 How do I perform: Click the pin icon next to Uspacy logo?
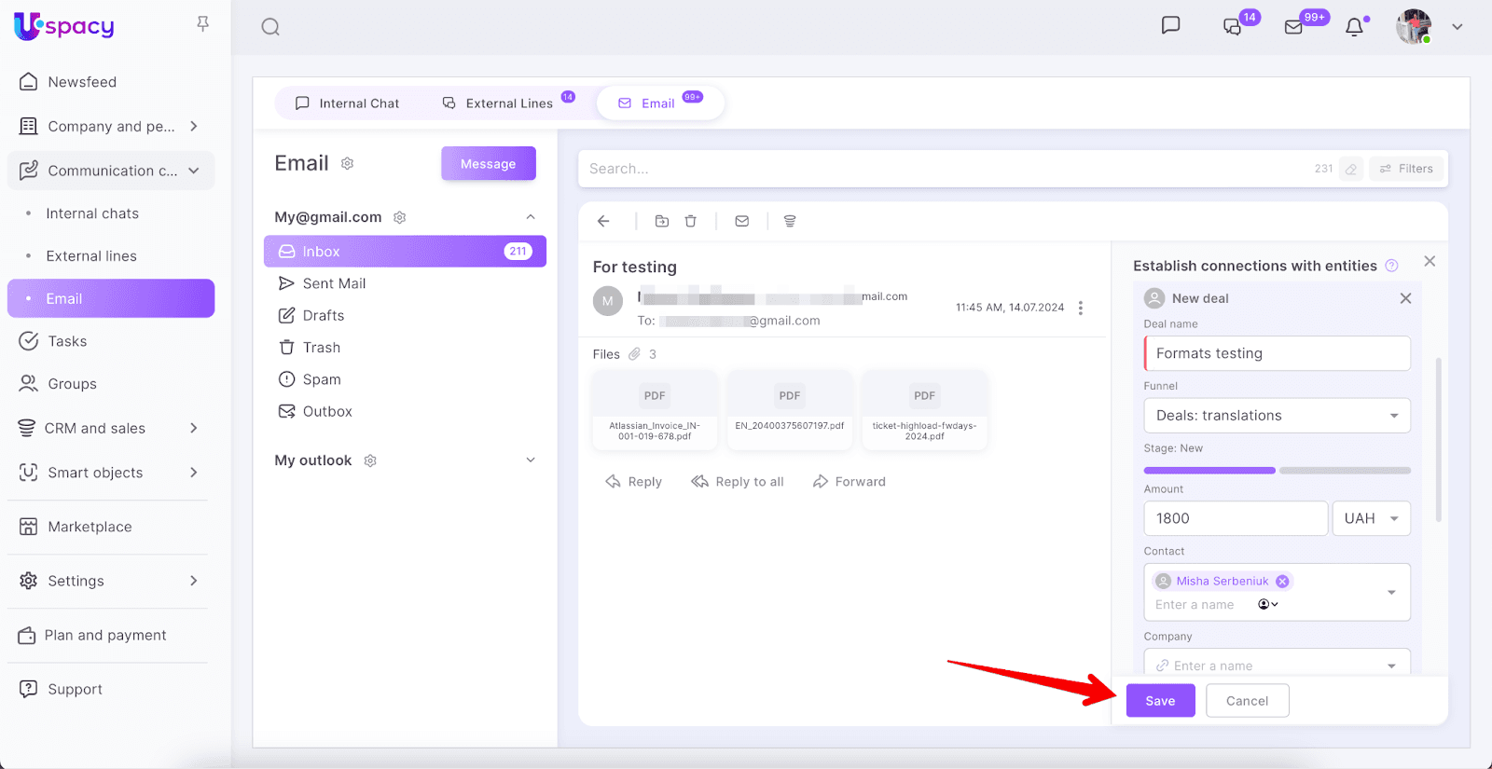(x=202, y=24)
